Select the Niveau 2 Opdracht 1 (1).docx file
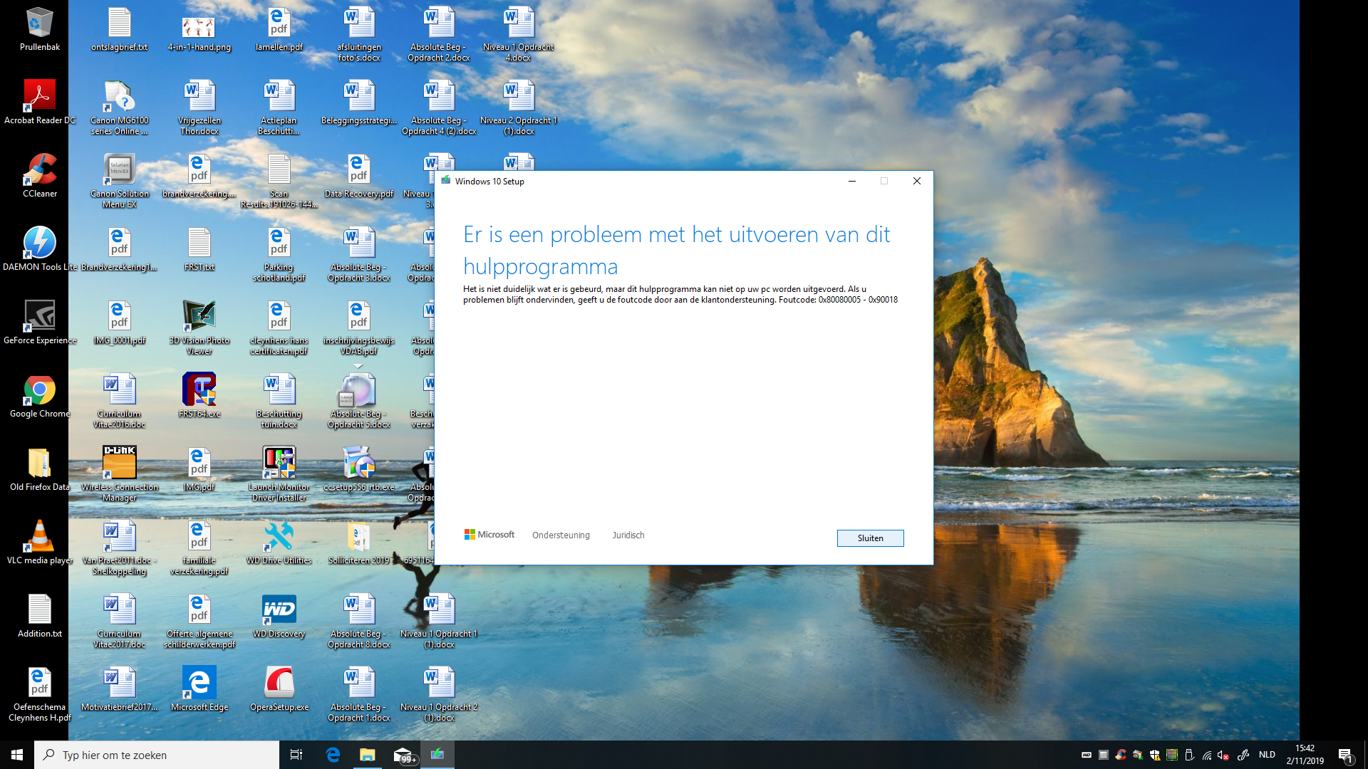 click(519, 108)
